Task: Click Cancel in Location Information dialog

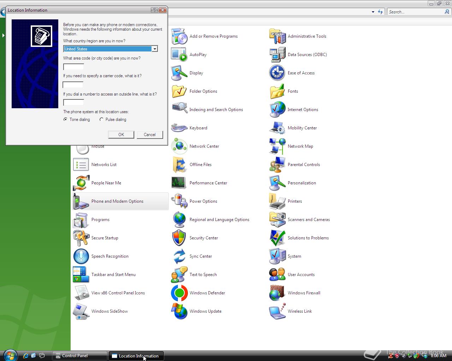Action: 150,135
